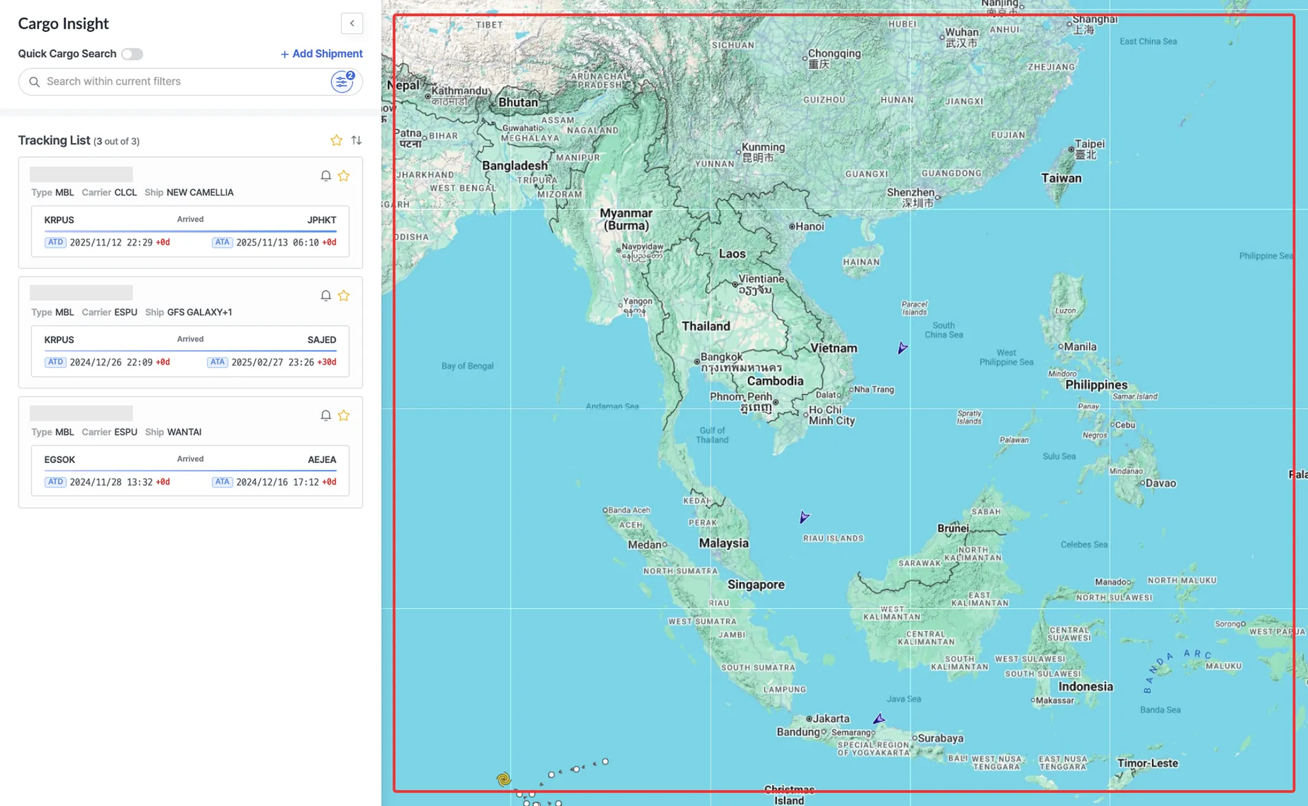This screenshot has height=806, width=1308.
Task: Open the EGSOK to AEJEA route card
Action: pos(190,471)
